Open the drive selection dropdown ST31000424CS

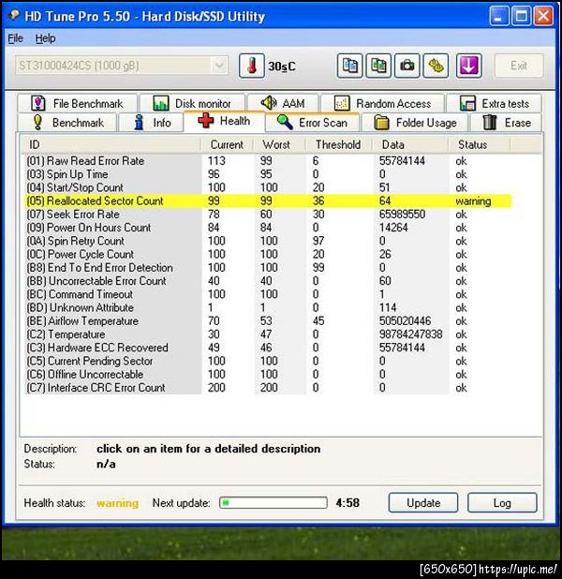[122, 66]
